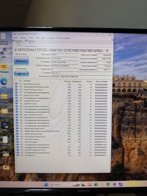The height and width of the screenshot is (196, 147).
Task: Click status icon of Unexpected Power Loss Count
Action: 17,106
